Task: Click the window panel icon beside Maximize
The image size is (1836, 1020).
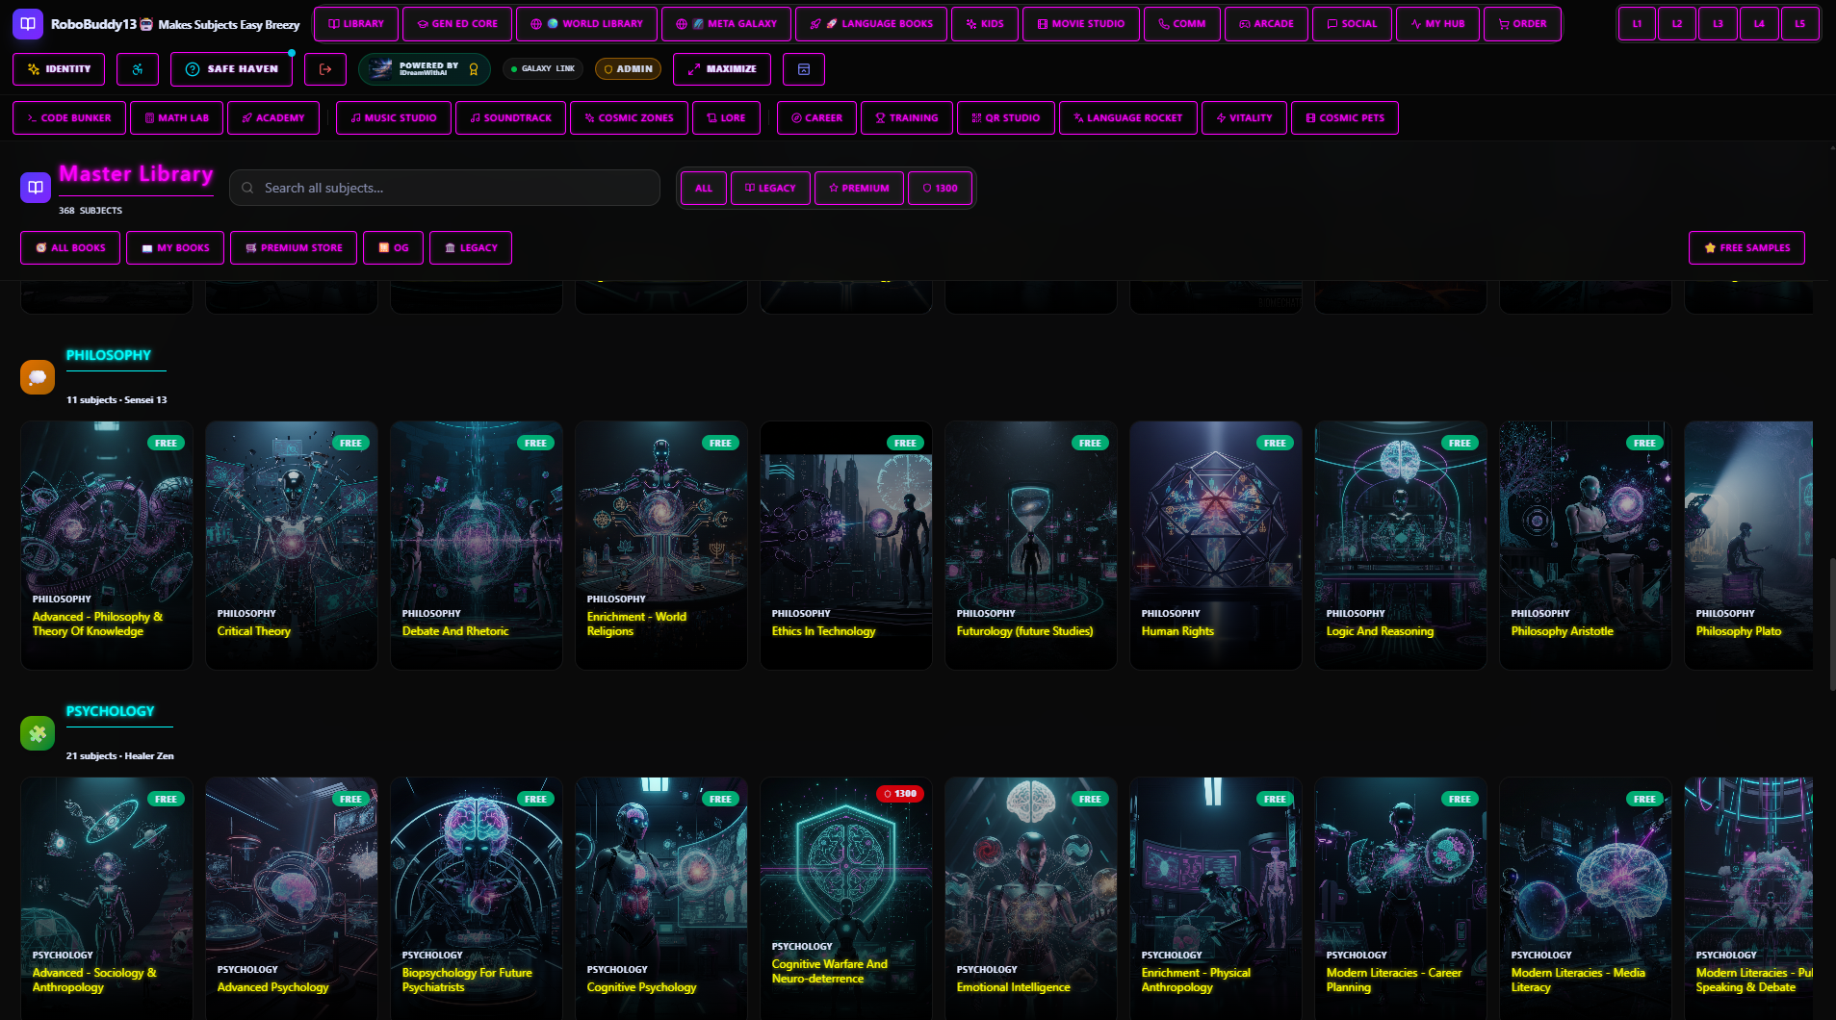Action: tap(804, 69)
